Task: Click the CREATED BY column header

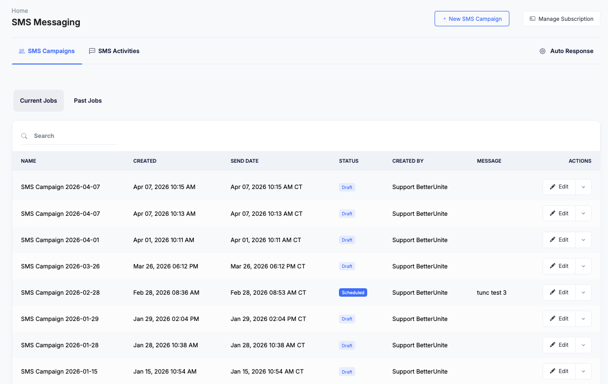Action: tap(408, 161)
